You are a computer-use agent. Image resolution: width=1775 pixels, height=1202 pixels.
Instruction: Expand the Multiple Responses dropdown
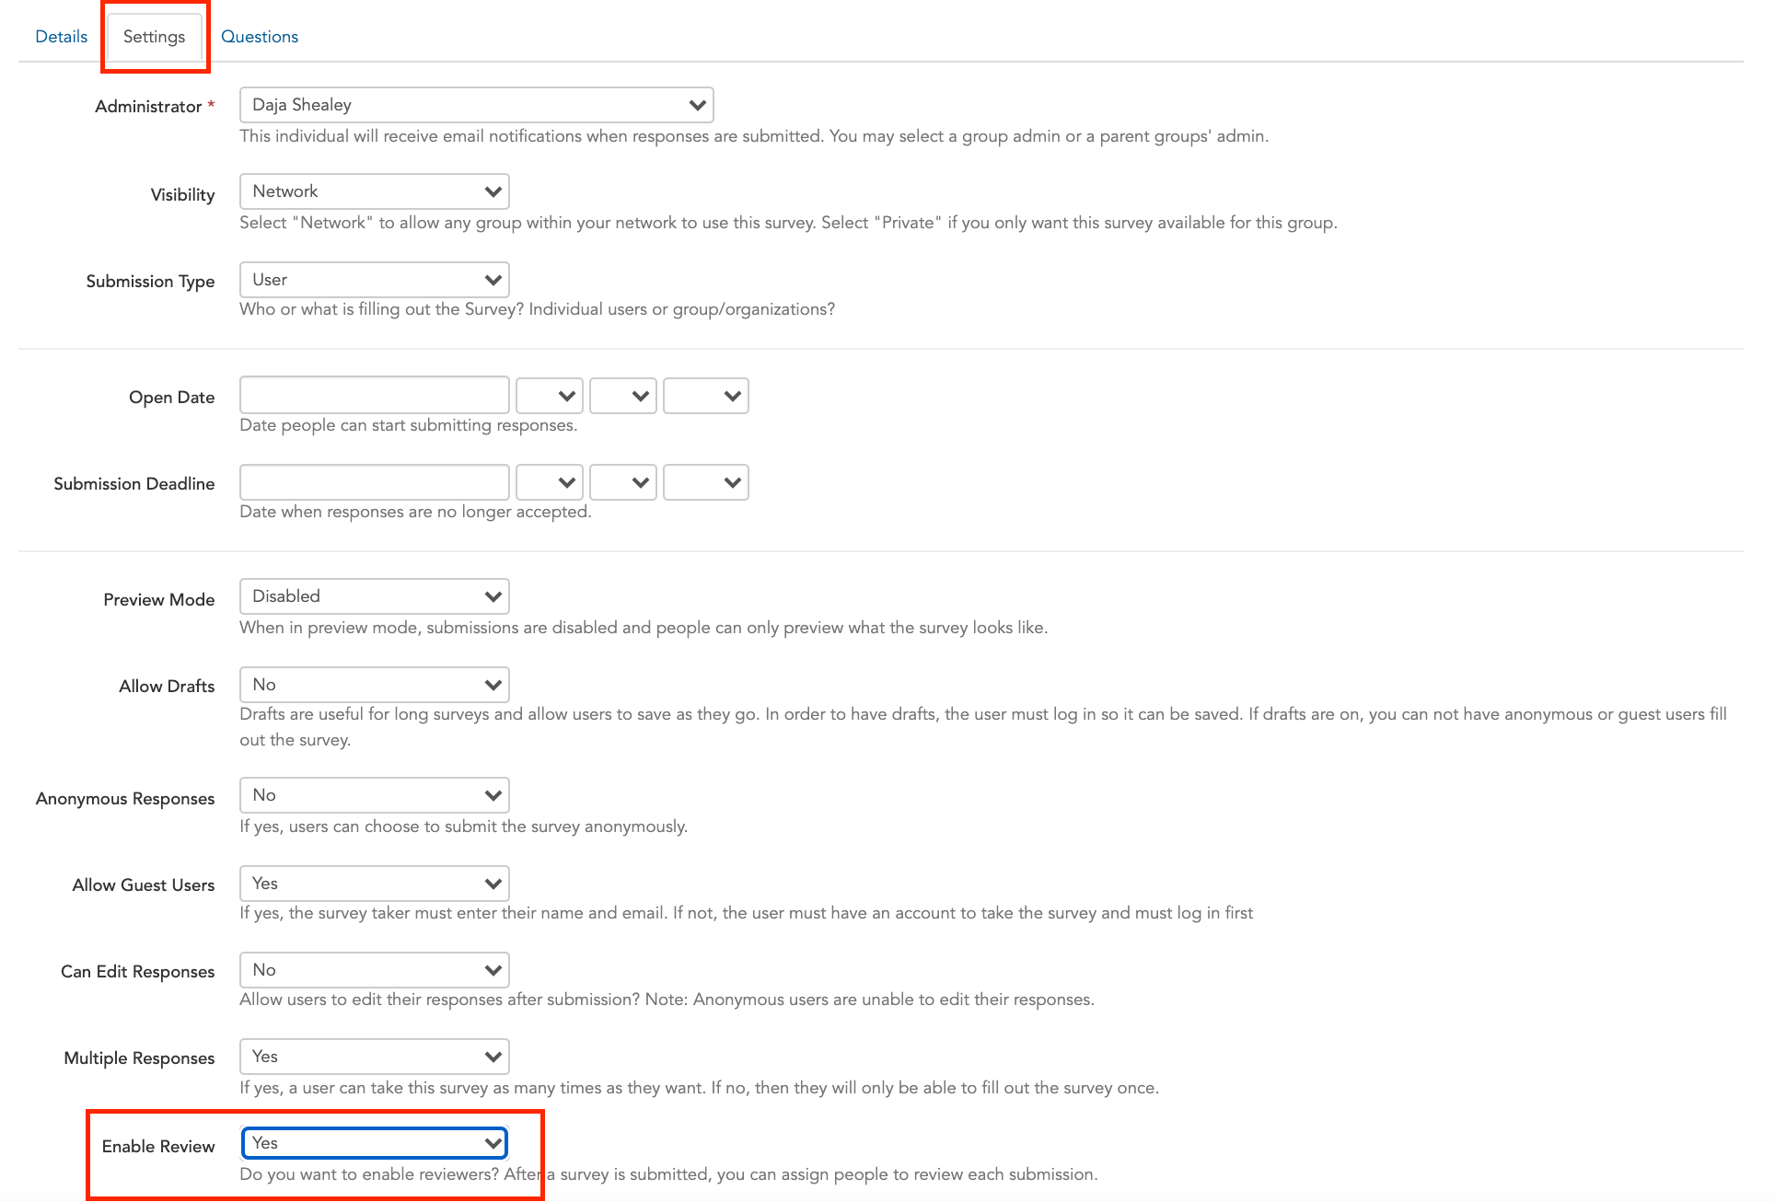[x=374, y=1057]
